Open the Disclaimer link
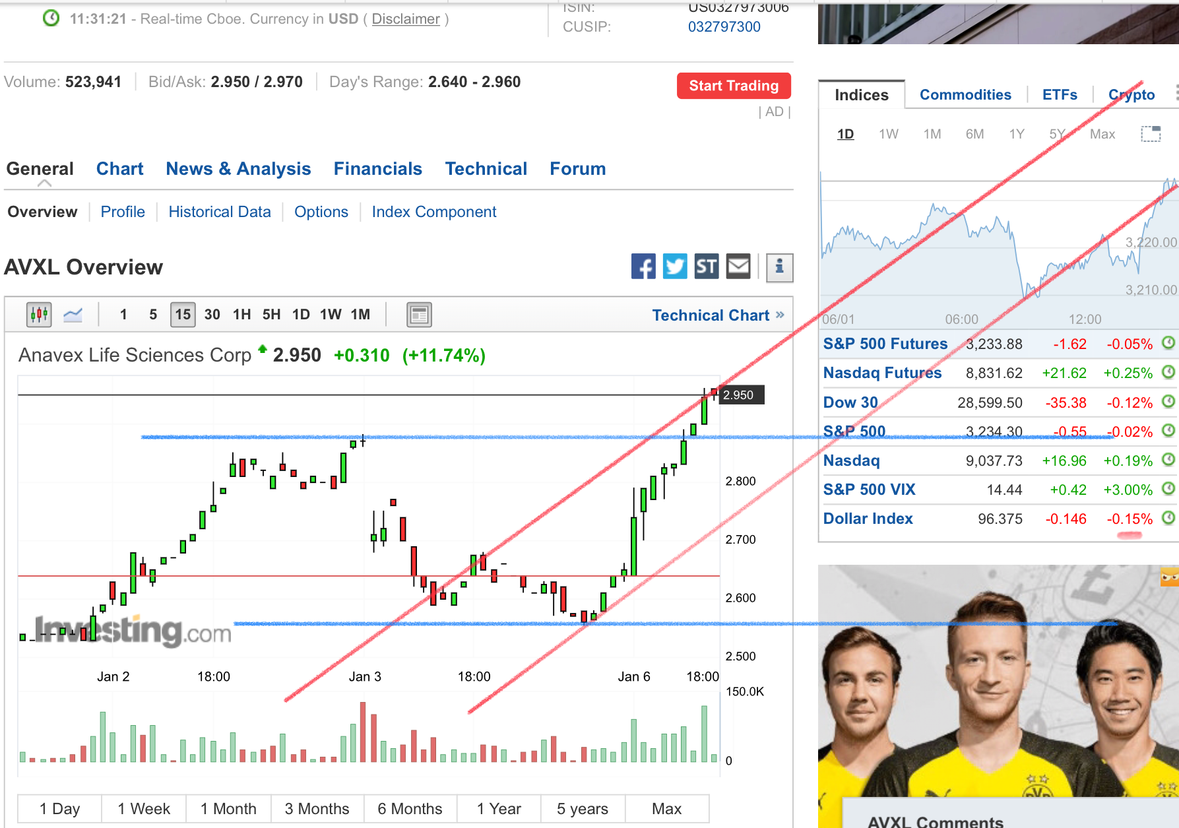Screen dimensions: 1179x828 [x=406, y=19]
